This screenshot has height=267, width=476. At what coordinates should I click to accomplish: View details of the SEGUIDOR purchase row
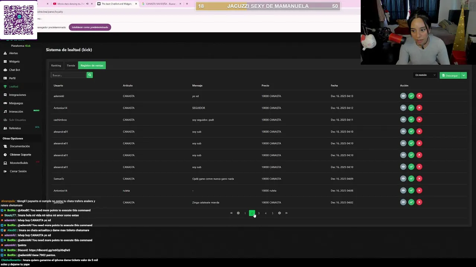click(403, 108)
